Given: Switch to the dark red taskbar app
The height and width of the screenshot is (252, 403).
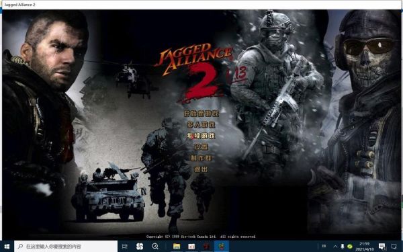Looking at the screenshot, I should [x=206, y=247].
